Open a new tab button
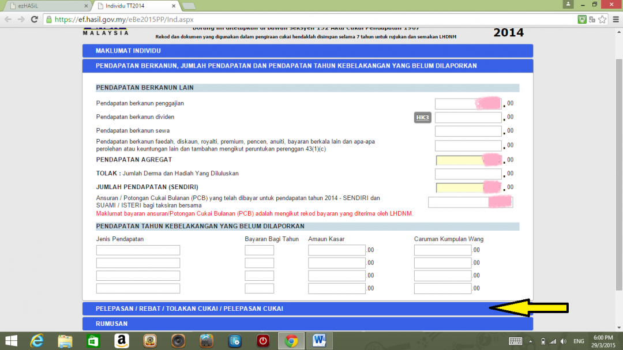The image size is (623, 350). click(188, 6)
